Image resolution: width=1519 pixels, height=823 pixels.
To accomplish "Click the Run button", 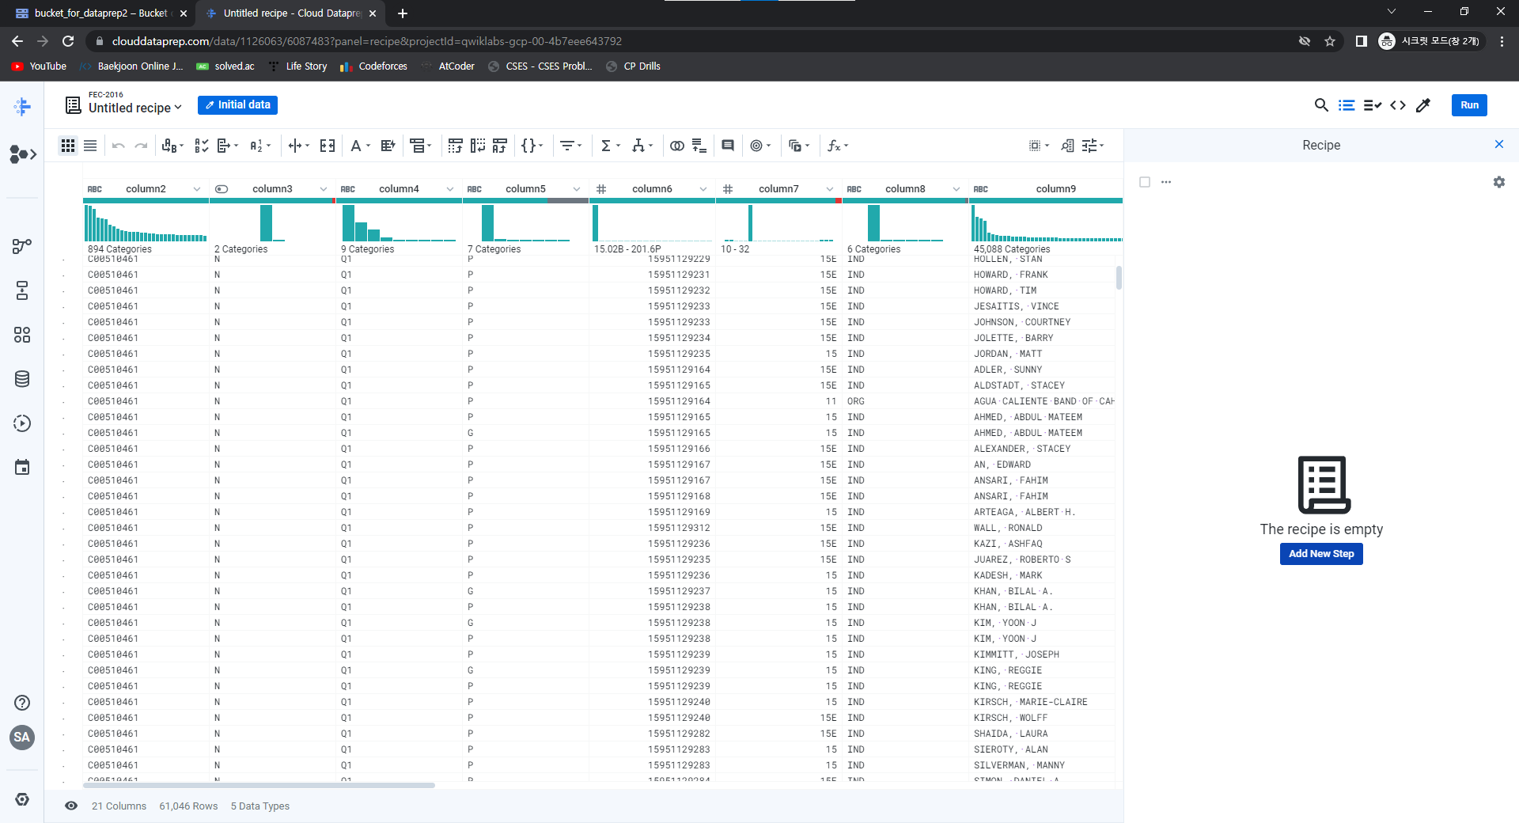I will click(1469, 105).
